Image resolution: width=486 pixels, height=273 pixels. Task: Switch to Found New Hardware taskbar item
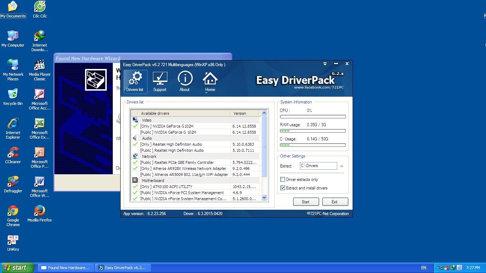66,268
